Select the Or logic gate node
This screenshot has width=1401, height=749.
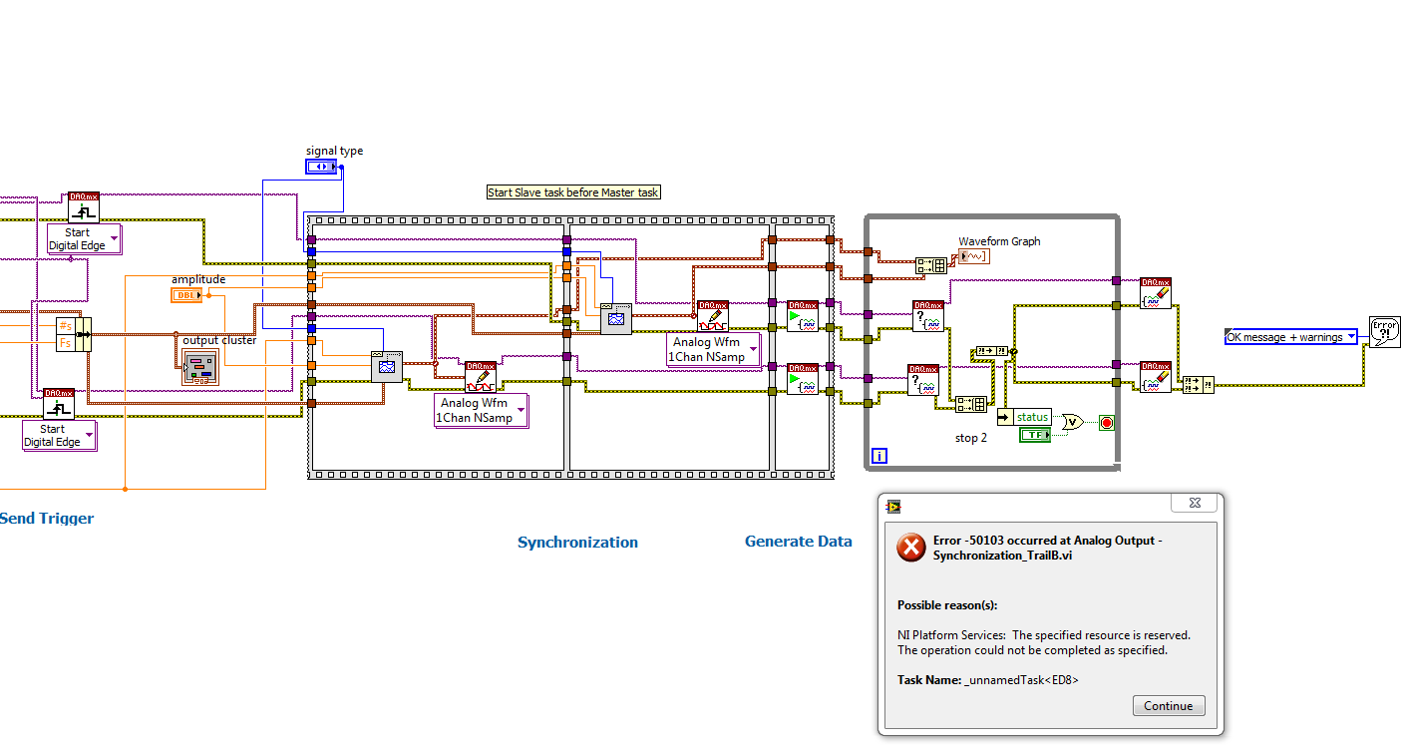pos(1073,422)
